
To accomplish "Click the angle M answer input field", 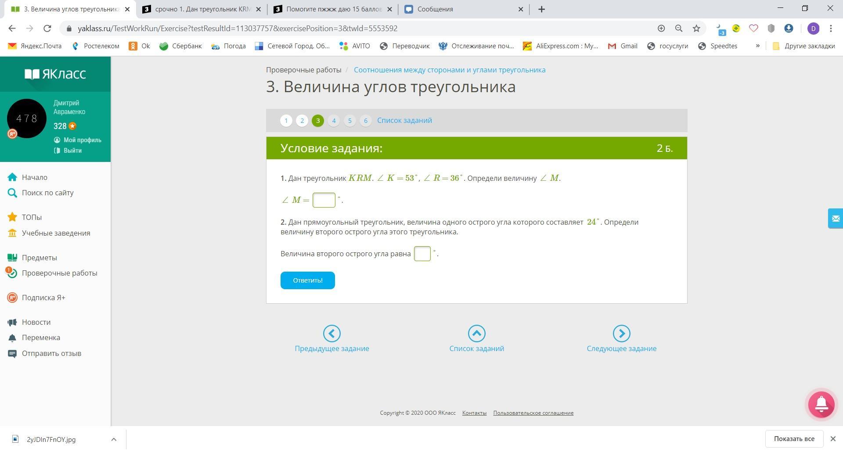I will click(324, 200).
